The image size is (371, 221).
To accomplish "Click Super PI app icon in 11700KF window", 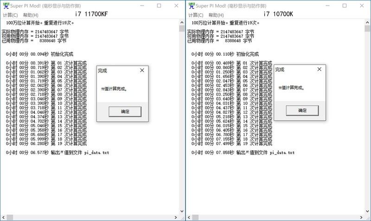I will [6, 6].
